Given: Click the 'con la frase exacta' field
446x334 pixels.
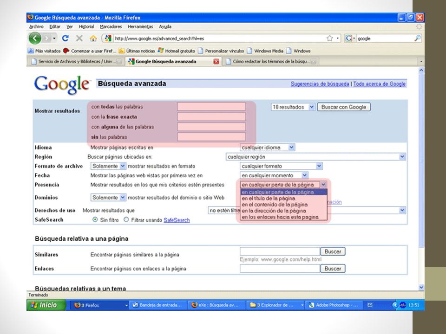Looking at the screenshot, I should [211, 117].
